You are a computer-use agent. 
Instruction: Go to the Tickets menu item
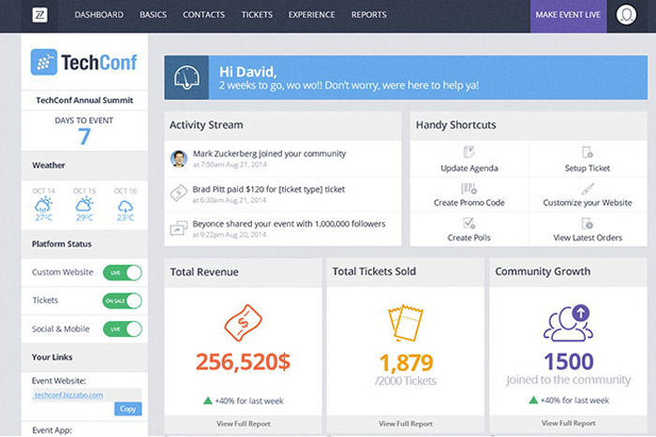tap(257, 15)
